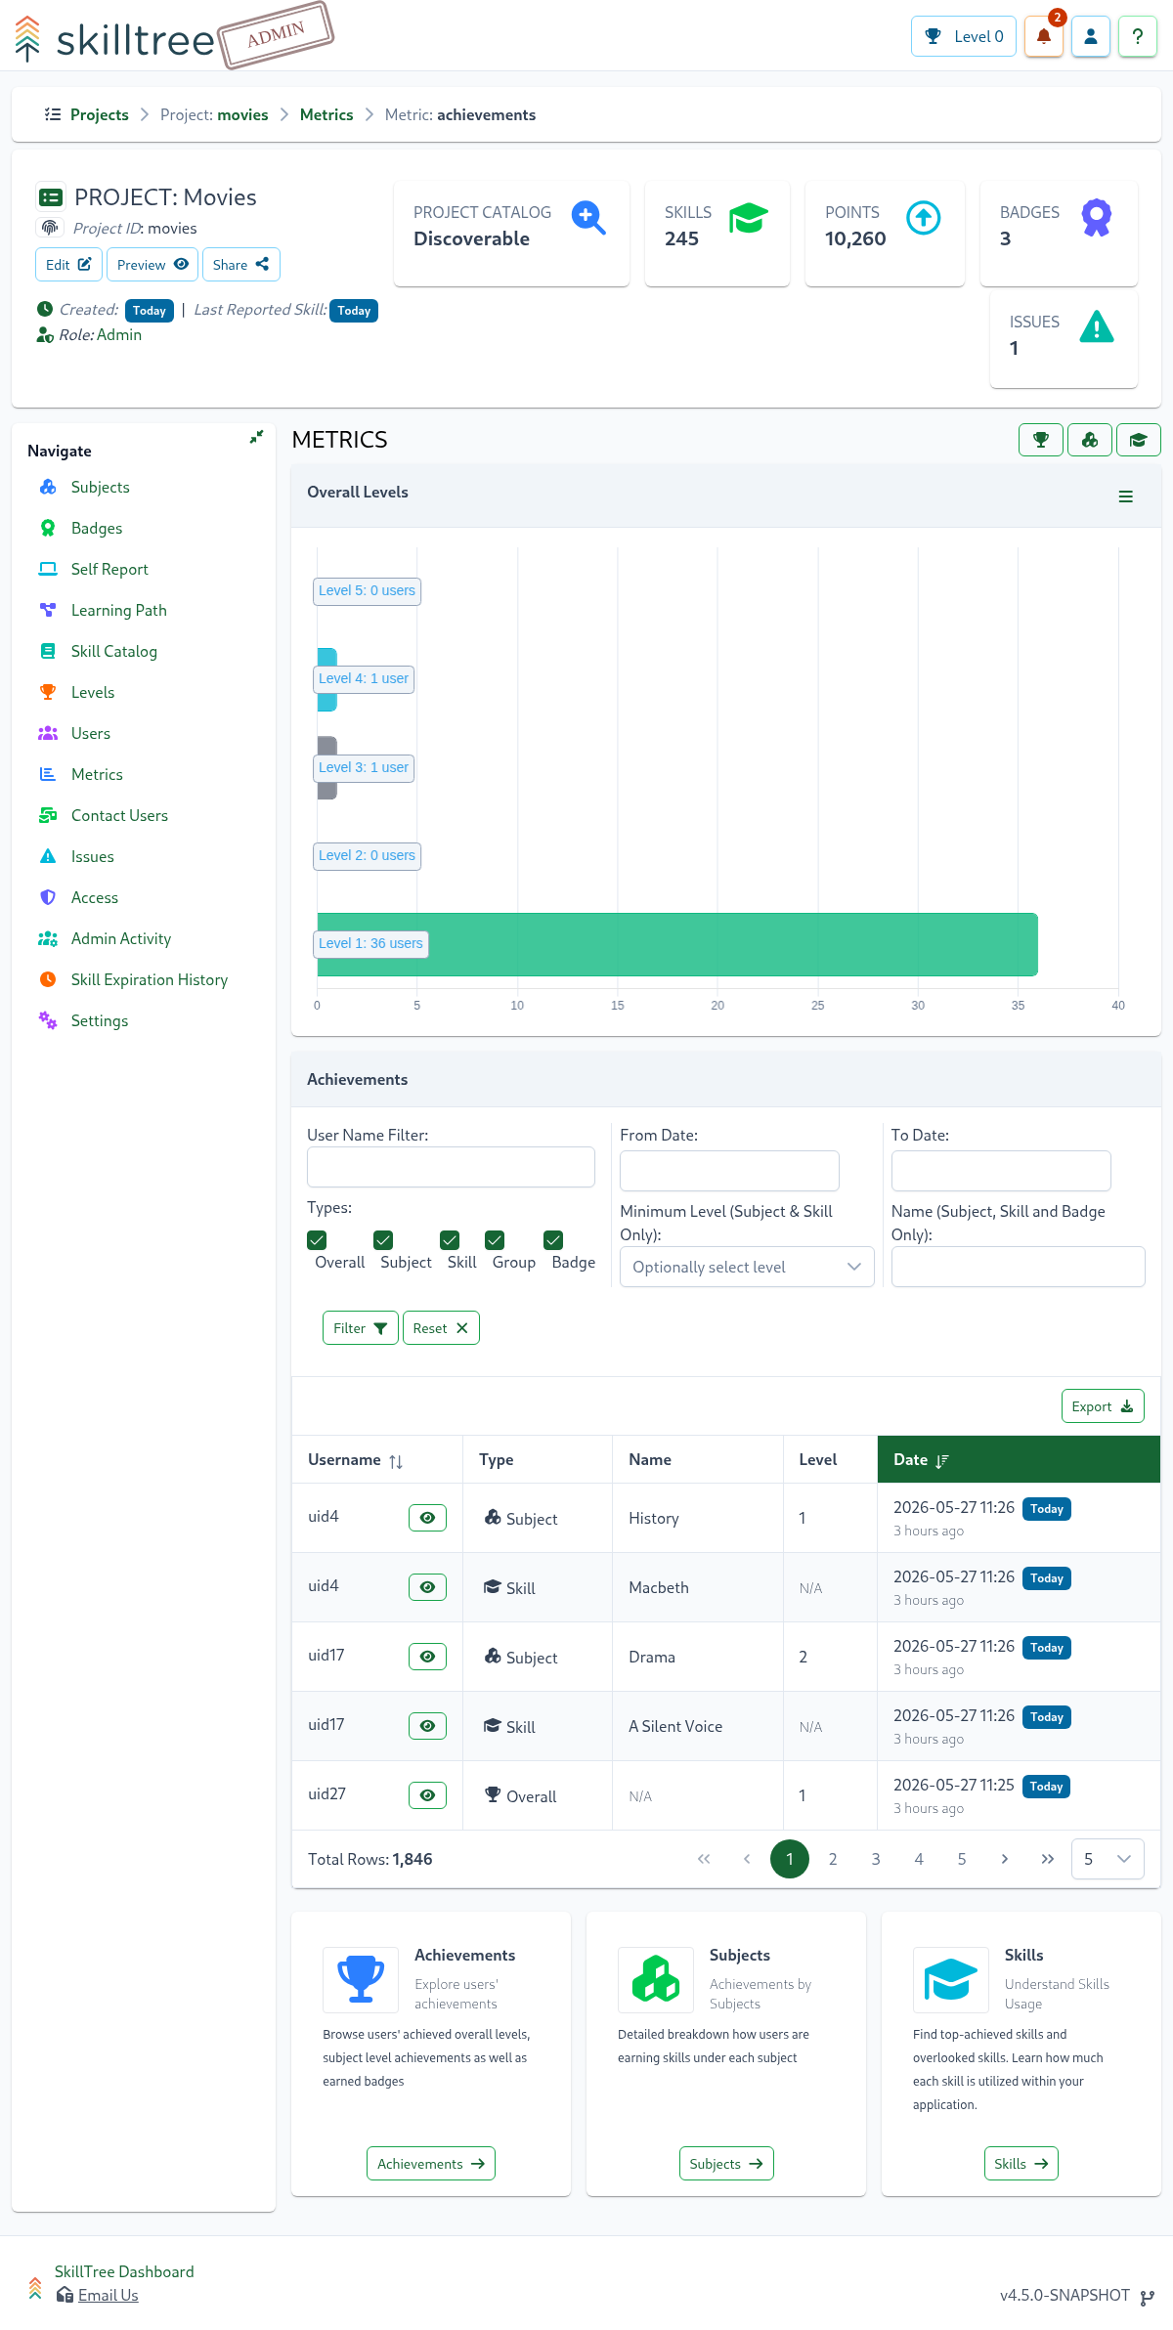Sort table by Username column
The height and width of the screenshot is (2330, 1173).
tap(376, 1459)
